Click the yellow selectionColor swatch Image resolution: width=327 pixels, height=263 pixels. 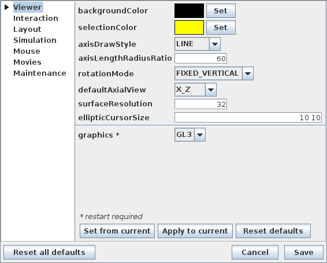coord(189,27)
